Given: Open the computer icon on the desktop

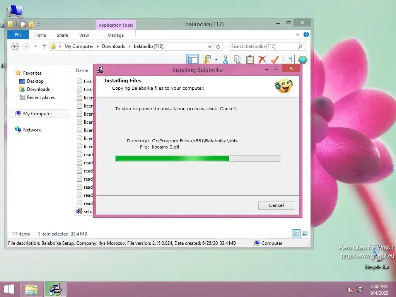Looking at the screenshot, I should (x=15, y=11).
